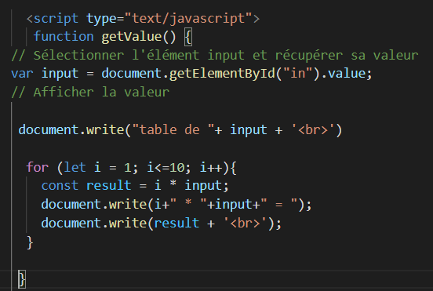Click the var keyword
Image resolution: width=433 pixels, height=291 pixels.
coord(22,74)
